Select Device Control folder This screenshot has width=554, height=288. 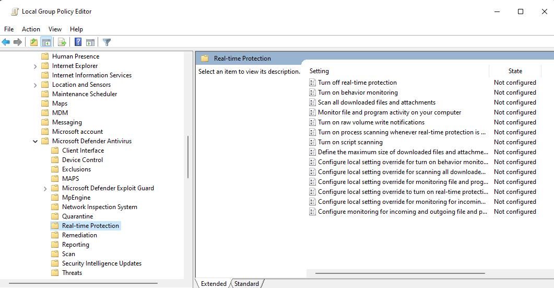pos(82,159)
